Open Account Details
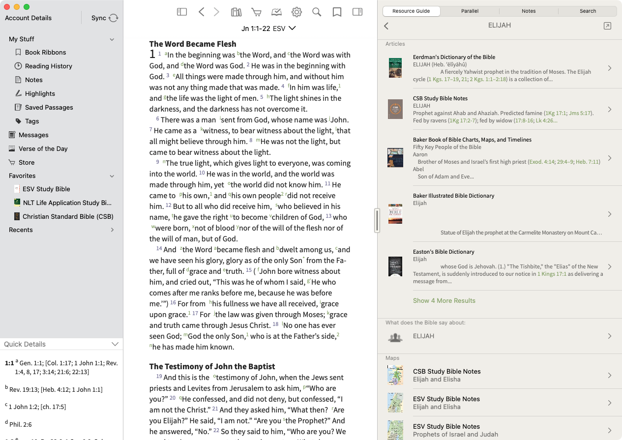 [x=28, y=18]
